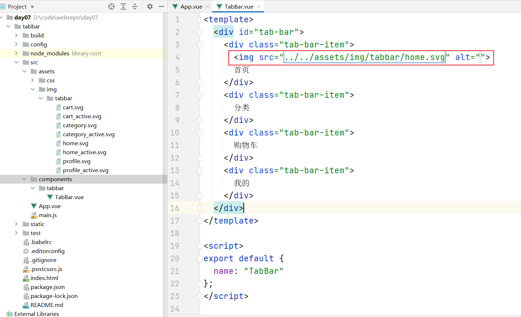Click index.html file icon
521x317 pixels.
[x=26, y=278]
